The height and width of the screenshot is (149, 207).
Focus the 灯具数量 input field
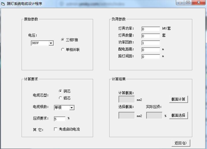pos(150,36)
